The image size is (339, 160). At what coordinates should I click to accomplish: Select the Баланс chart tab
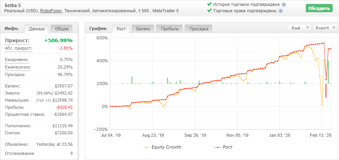[143, 29]
